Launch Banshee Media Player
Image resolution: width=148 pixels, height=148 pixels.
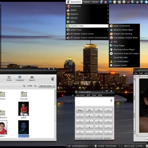click(124, 30)
